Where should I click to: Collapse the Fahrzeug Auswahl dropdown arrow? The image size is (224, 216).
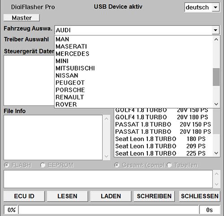tap(215, 30)
